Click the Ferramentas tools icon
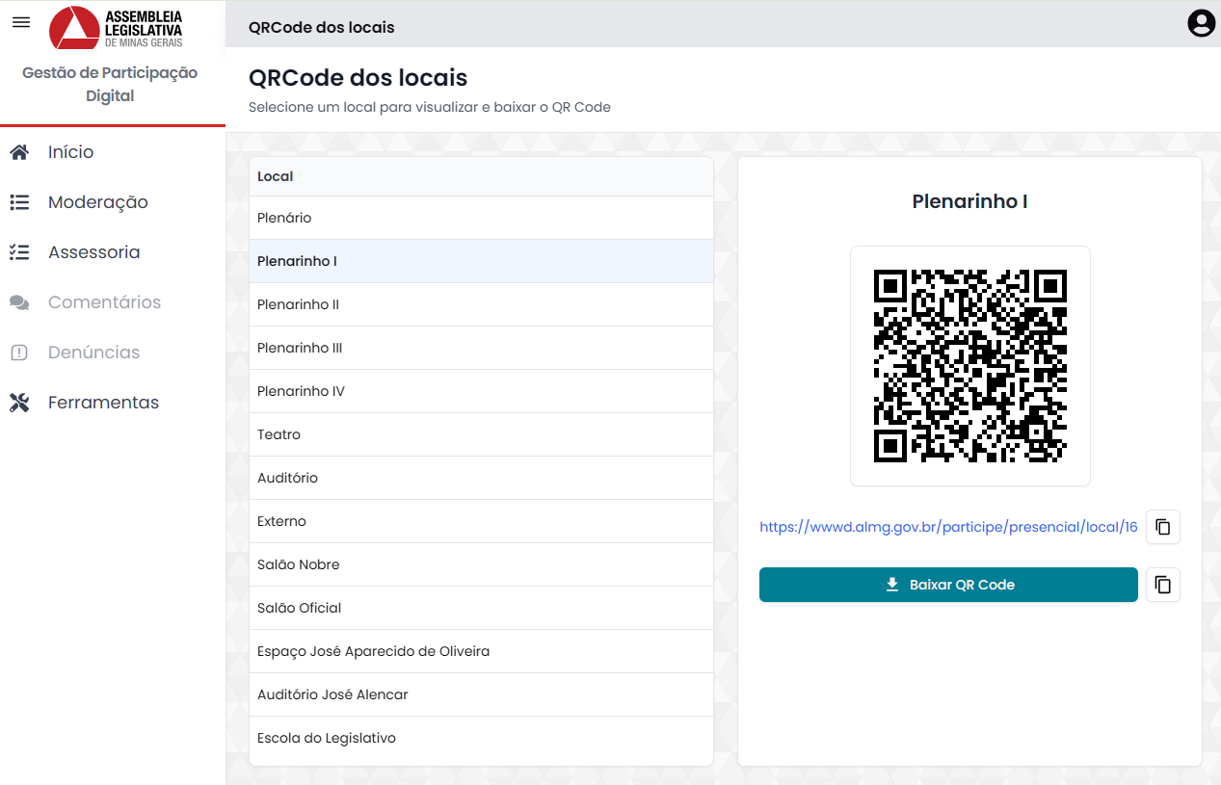 click(x=19, y=403)
